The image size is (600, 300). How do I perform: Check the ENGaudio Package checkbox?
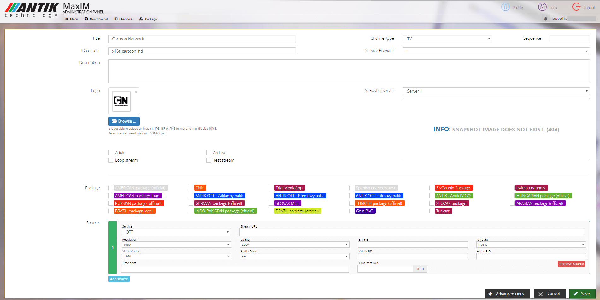pyautogui.click(x=432, y=188)
